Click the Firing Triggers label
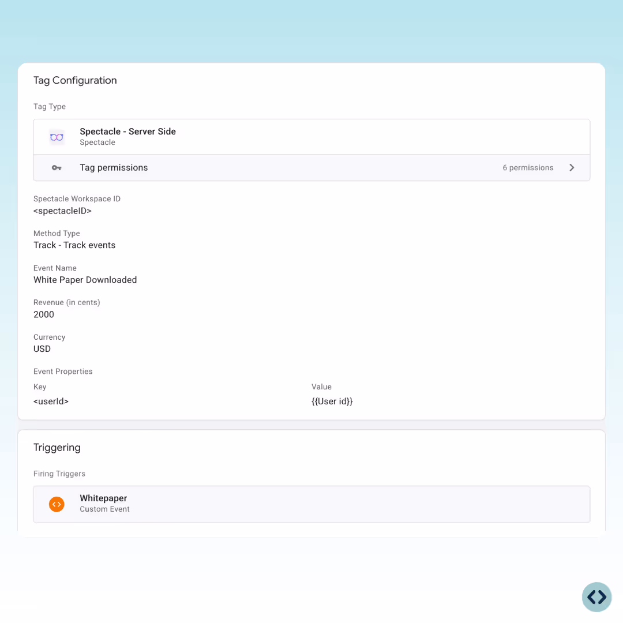 click(x=59, y=474)
